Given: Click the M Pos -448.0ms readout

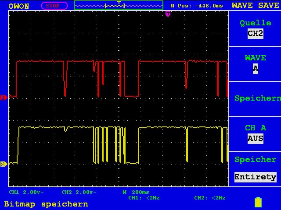Looking at the screenshot, I should 197,6.
